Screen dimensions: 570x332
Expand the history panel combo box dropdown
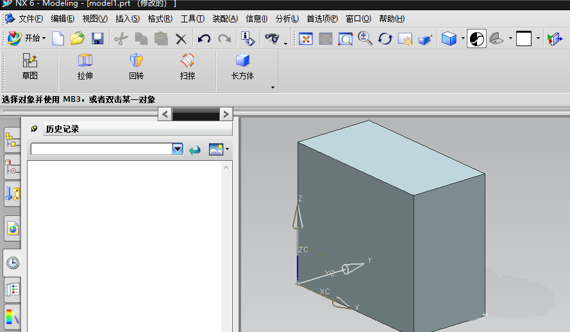(178, 149)
